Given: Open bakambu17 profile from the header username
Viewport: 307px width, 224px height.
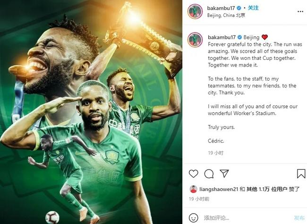Looking at the screenshot, I should click(221, 8).
